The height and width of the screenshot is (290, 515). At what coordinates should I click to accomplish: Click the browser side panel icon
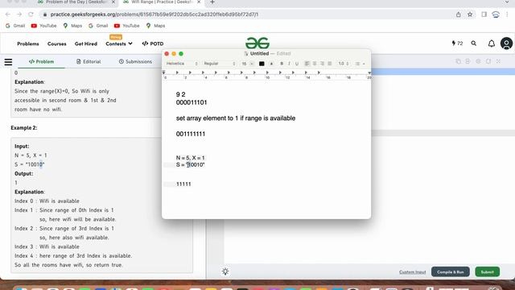(x=484, y=14)
